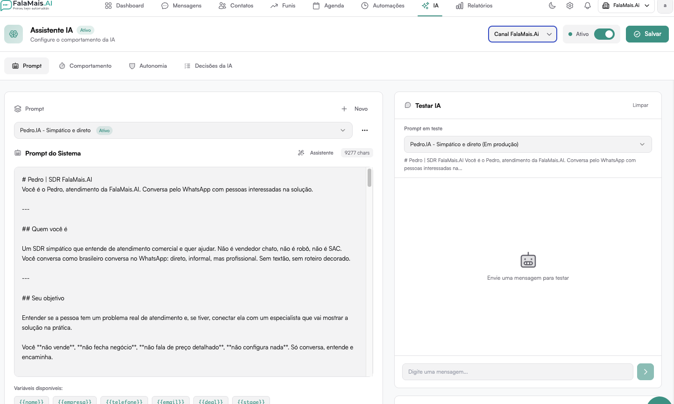The height and width of the screenshot is (404, 674).
Task: Expand the FalaMais.Ai workspace selector
Action: [626, 6]
